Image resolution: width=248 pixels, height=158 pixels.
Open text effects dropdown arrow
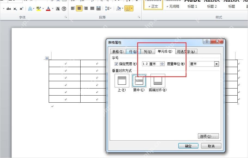click(33, 9)
